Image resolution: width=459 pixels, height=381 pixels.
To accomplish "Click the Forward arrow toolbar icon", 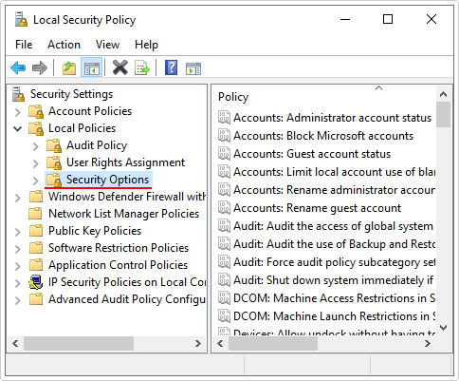I will pos(40,67).
